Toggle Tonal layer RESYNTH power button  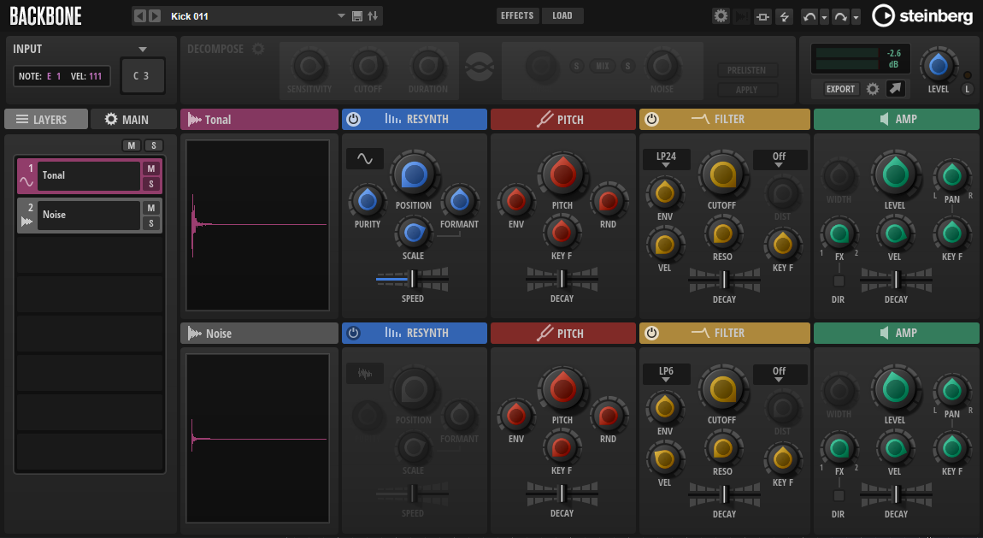coord(354,119)
